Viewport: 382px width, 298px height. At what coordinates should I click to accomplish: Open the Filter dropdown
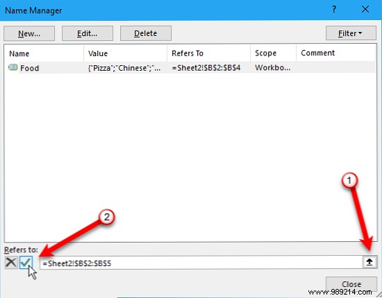[351, 33]
